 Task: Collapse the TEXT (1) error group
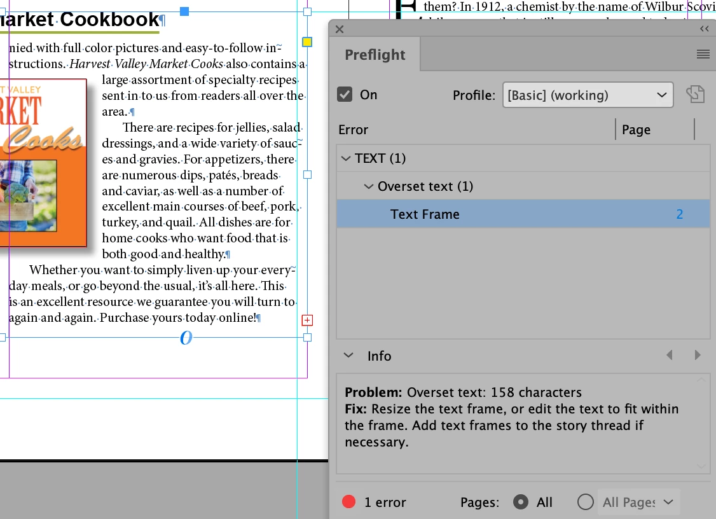point(346,158)
